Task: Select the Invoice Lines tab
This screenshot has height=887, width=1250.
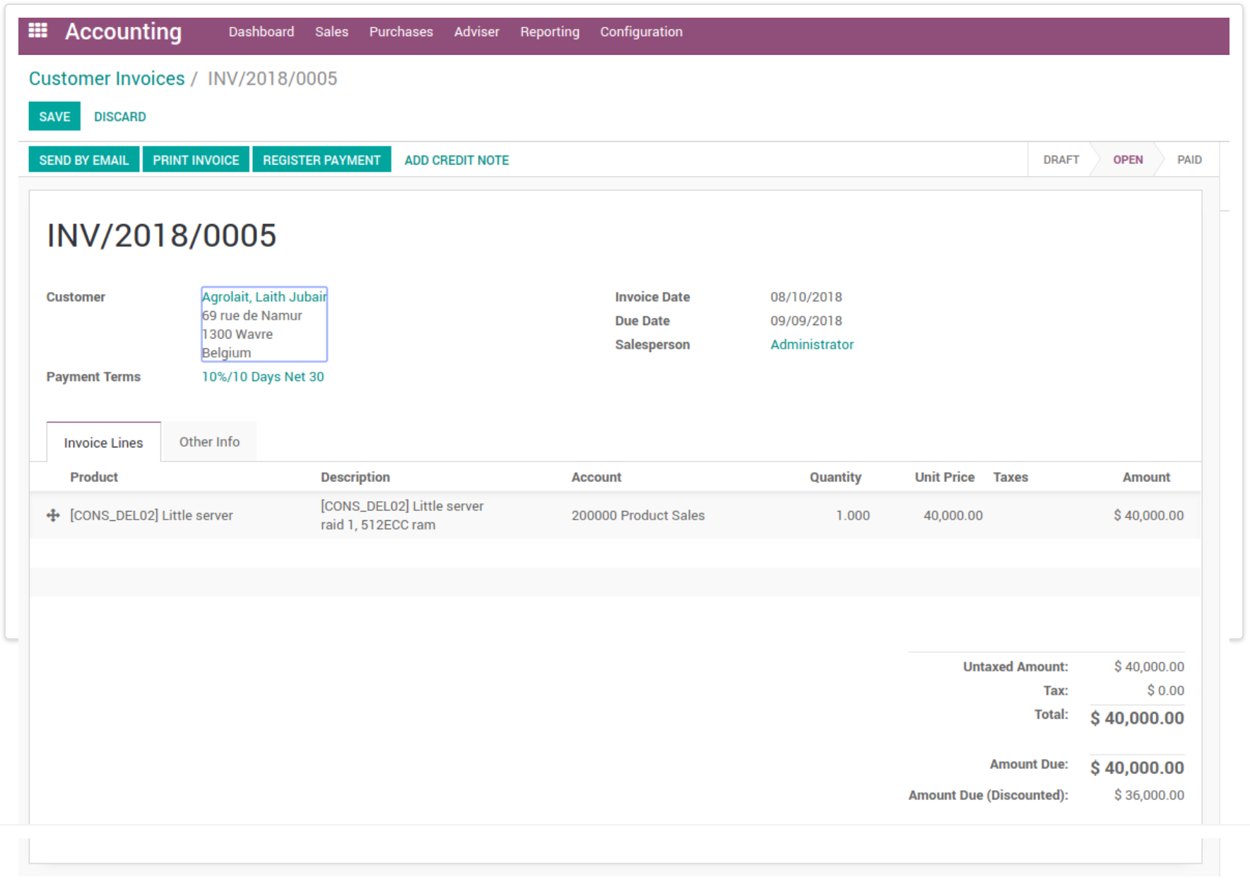Action: click(103, 442)
